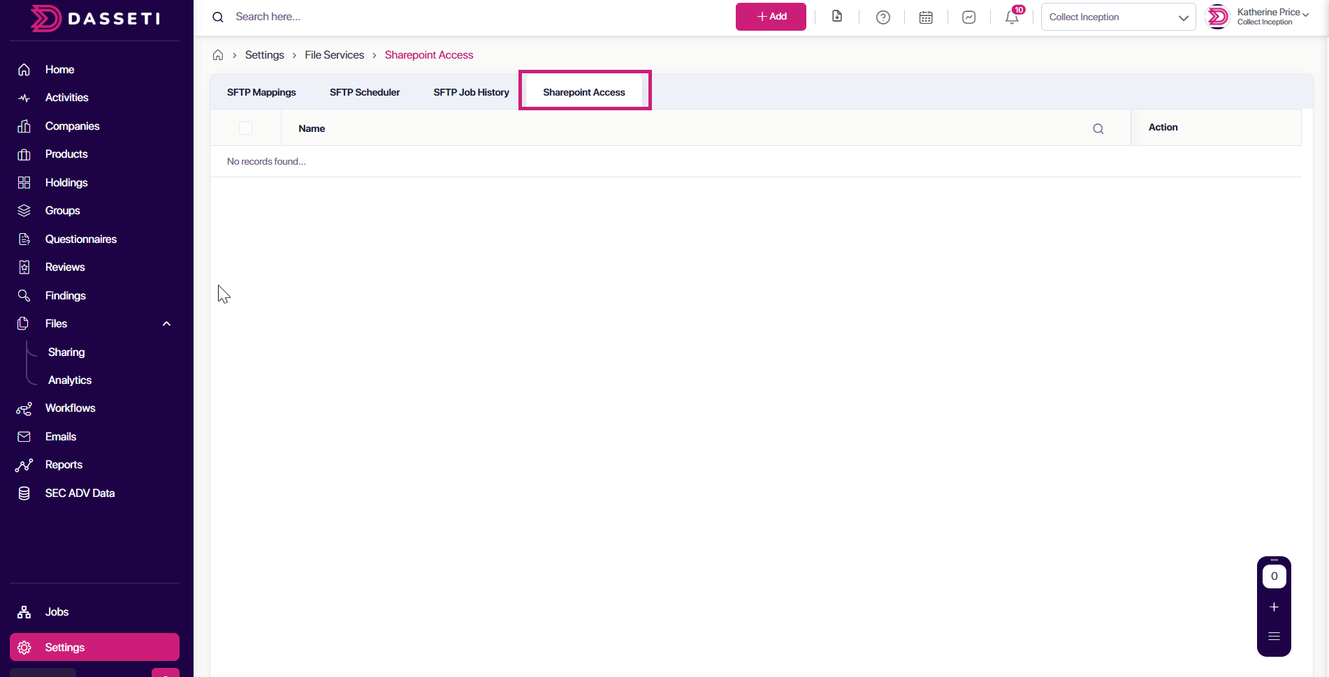Open the Collect Inception dropdown
Image resolution: width=1329 pixels, height=677 pixels.
click(x=1118, y=17)
